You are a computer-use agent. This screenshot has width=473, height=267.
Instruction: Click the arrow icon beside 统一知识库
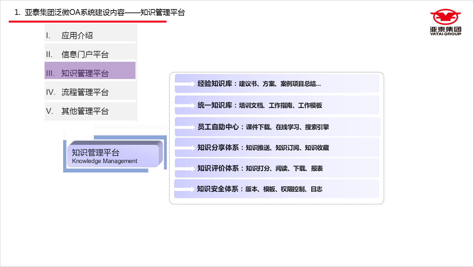click(x=185, y=106)
